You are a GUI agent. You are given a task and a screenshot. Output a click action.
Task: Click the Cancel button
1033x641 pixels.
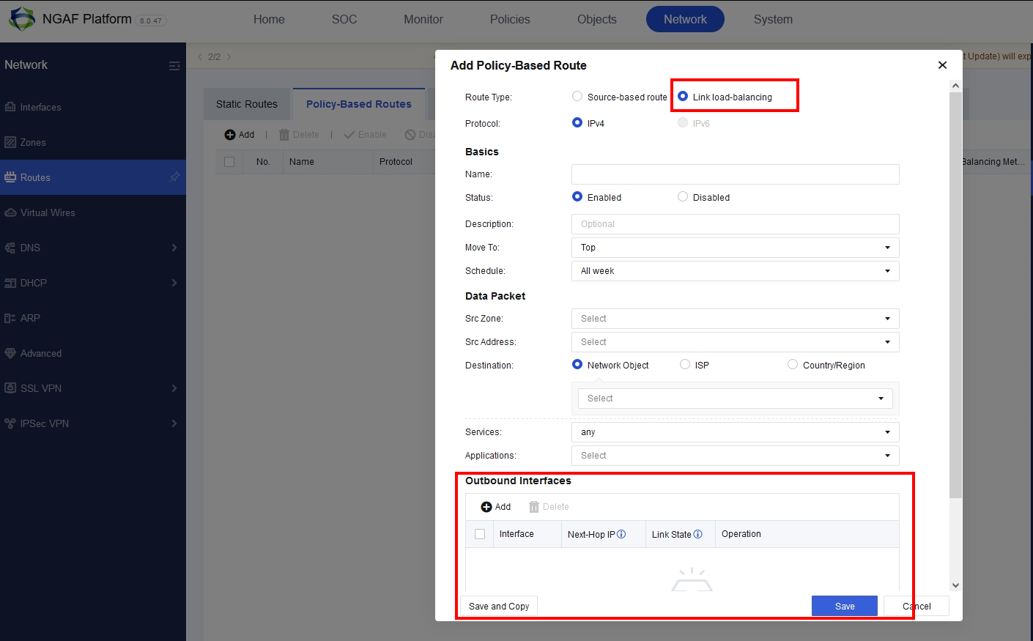[x=917, y=606]
